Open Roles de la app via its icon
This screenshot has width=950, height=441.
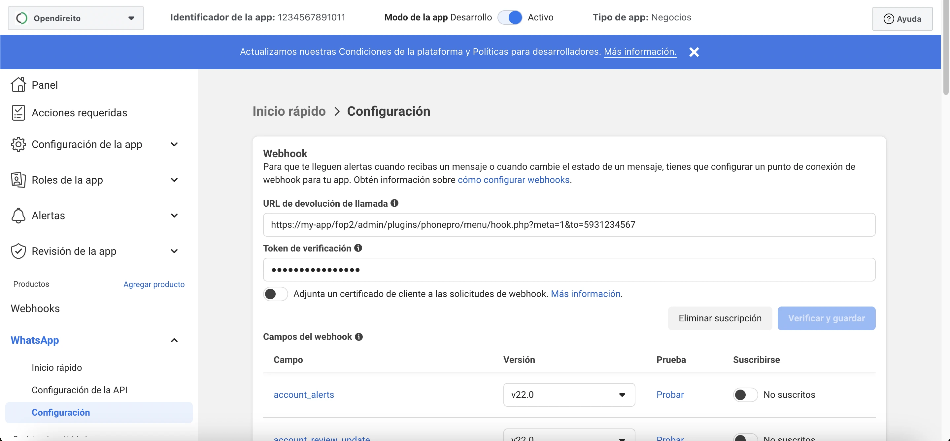[18, 180]
